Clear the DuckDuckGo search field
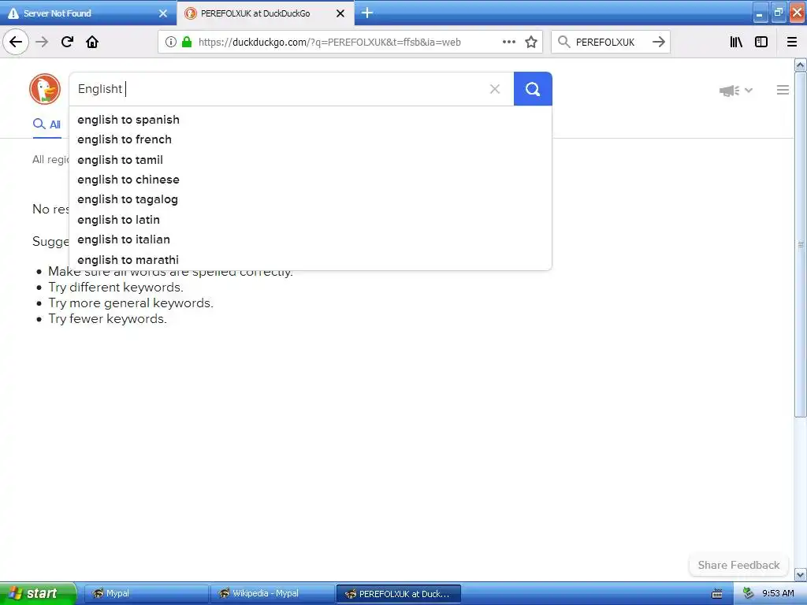This screenshot has height=605, width=807. [495, 89]
